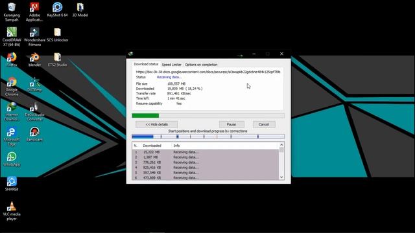Close the download dialog window
This screenshot has width=415, height=233.
point(281,54)
